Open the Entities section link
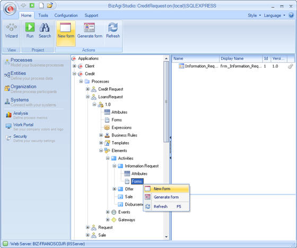Image resolution: width=297 pixels, height=248 pixels. [18, 73]
